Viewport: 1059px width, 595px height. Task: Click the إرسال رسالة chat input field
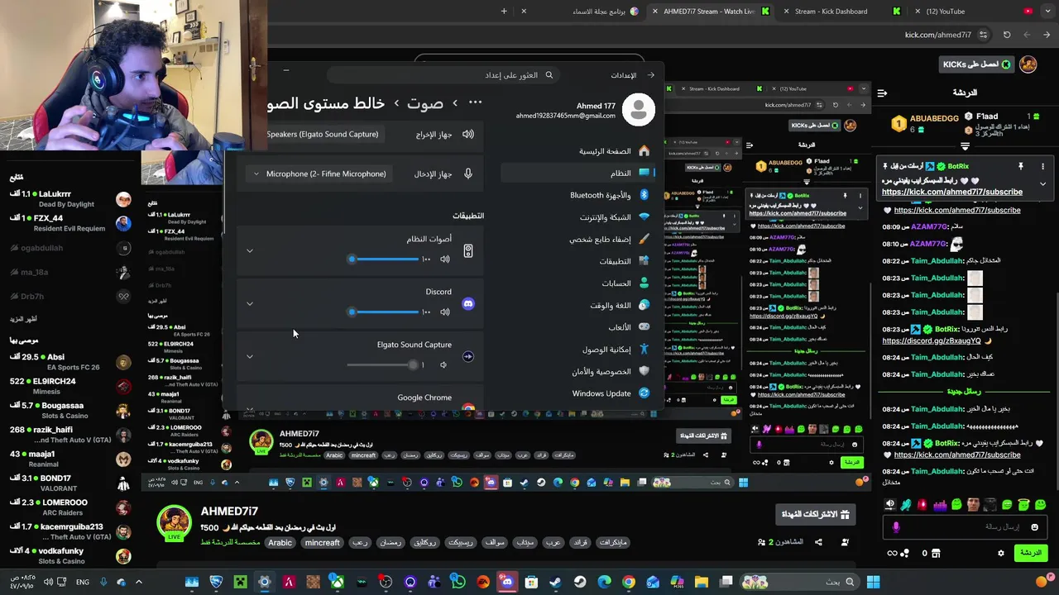[x=965, y=527]
